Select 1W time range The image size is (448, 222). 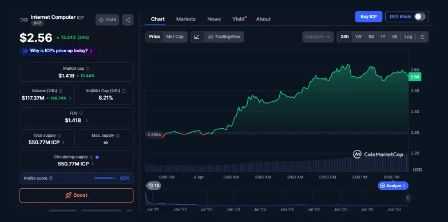point(358,37)
